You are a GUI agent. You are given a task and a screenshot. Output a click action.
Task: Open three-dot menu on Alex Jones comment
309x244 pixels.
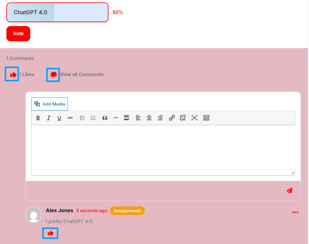point(295,212)
